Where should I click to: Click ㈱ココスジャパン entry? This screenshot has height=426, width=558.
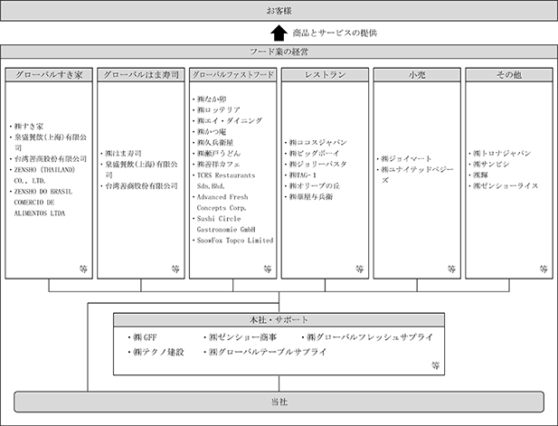coord(317,142)
